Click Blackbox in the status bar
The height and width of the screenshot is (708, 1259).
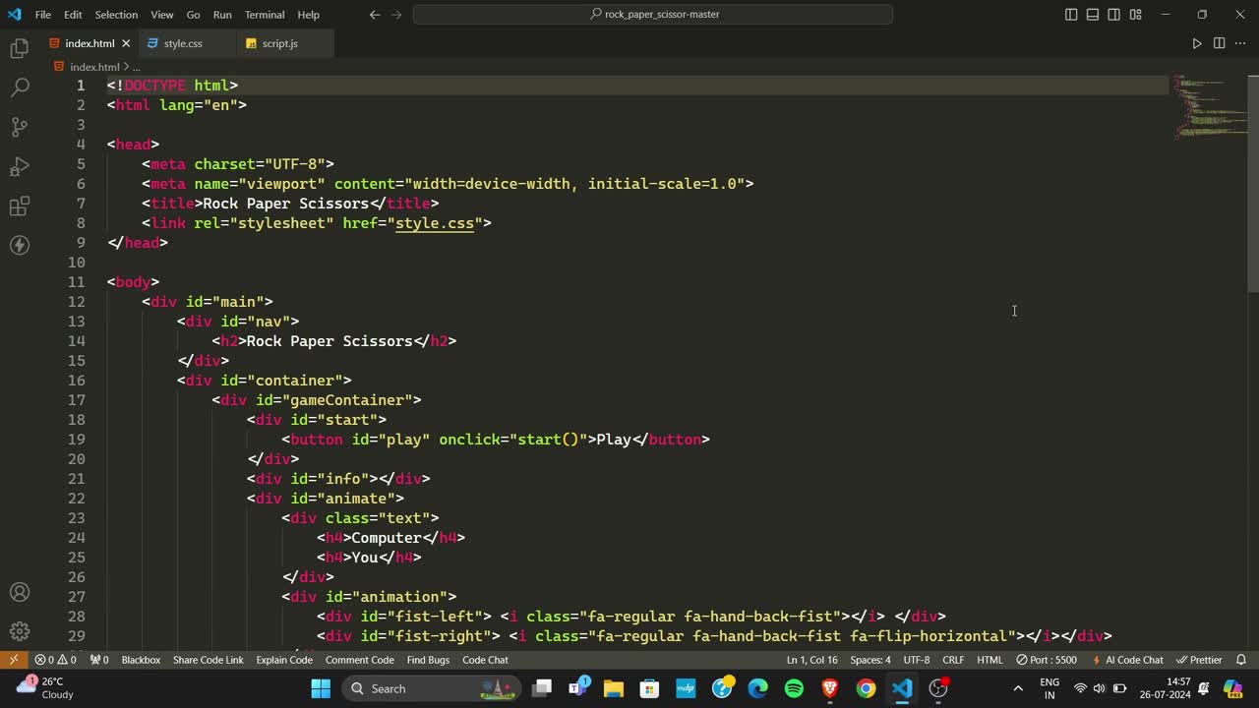click(141, 660)
